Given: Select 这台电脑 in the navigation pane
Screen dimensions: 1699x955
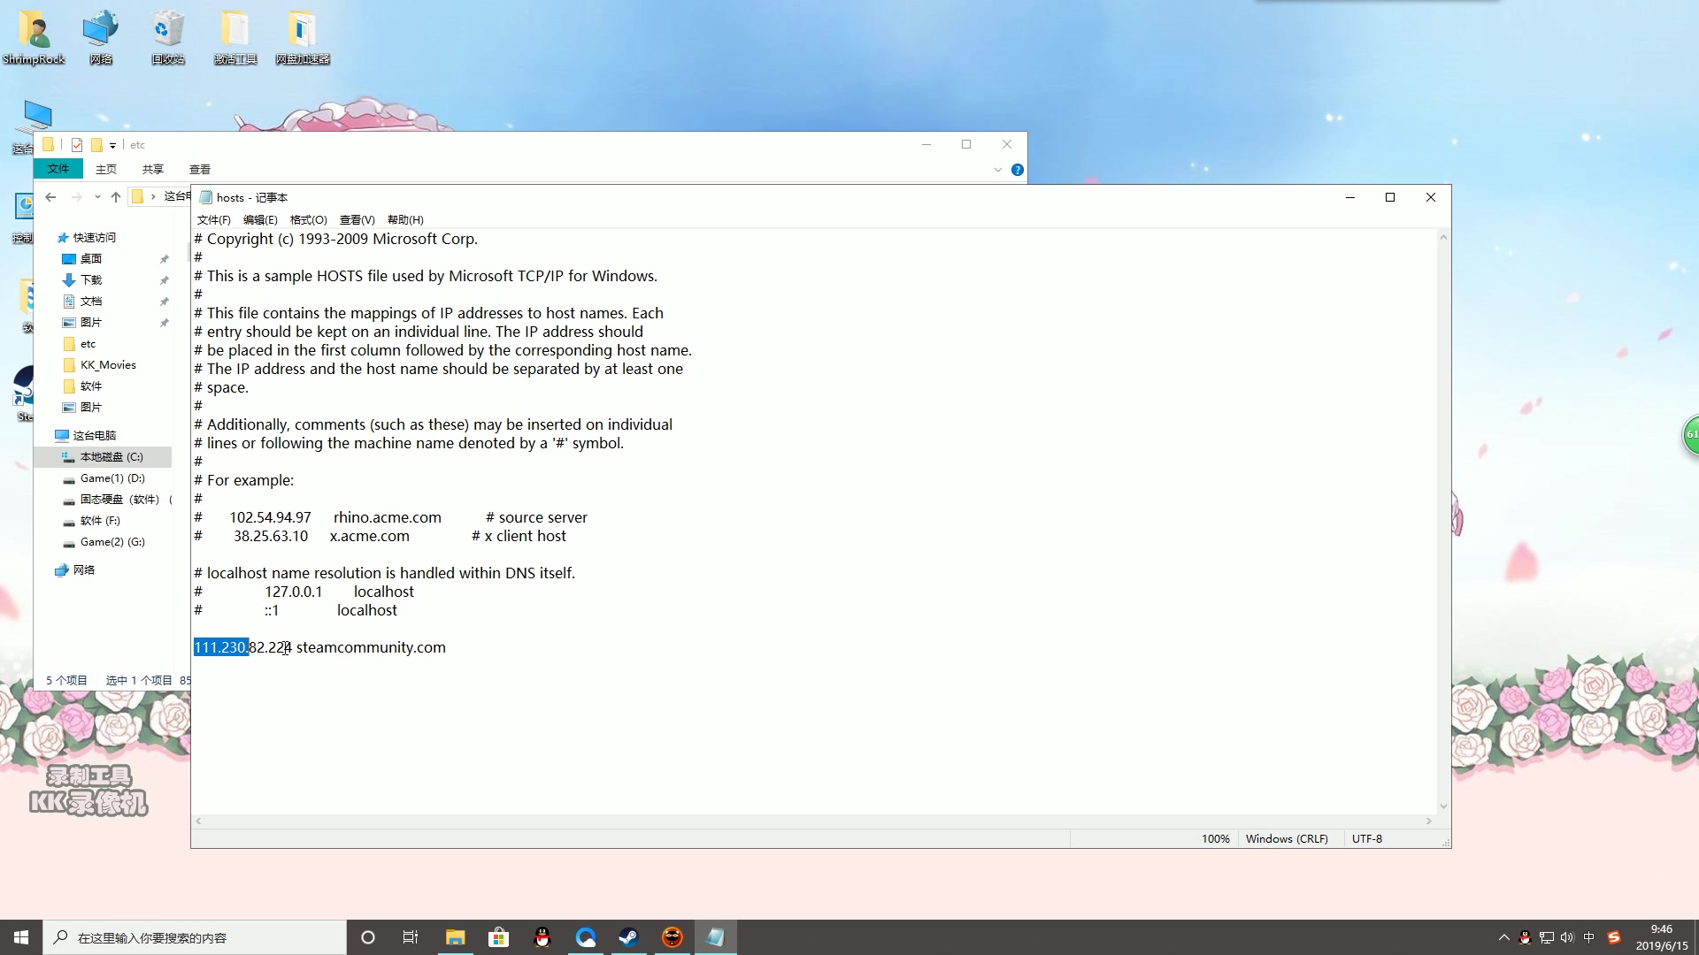Looking at the screenshot, I should (x=94, y=436).
